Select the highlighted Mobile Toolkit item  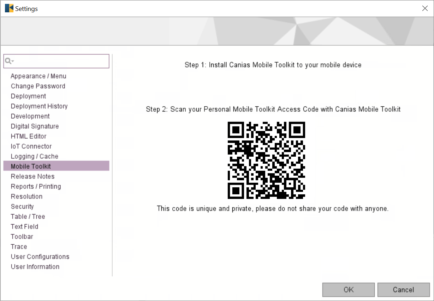[x=57, y=166]
